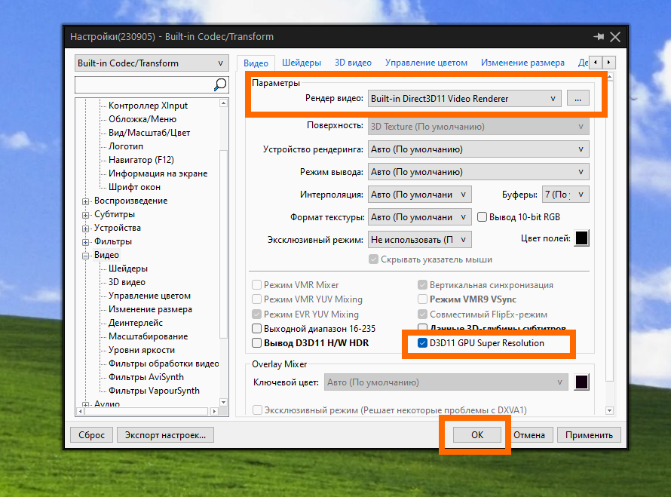Enable Вывод 10-bit RGB checkbox
This screenshot has height=497, width=671.
(483, 217)
